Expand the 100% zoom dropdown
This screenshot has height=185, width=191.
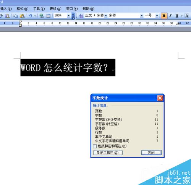[68, 16]
